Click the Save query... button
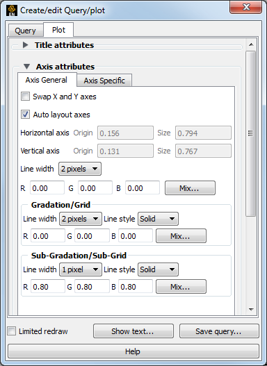 219,331
